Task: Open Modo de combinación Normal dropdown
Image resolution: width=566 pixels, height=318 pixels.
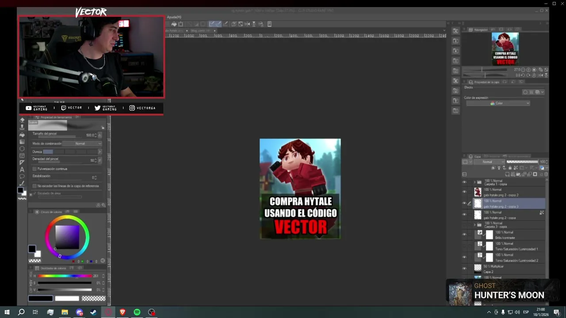Action: pyautogui.click(x=82, y=144)
